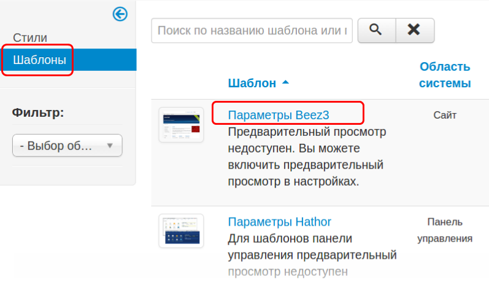The height and width of the screenshot is (284, 489).
Task: Click the filter dropdown's small arrow
Action: click(x=110, y=146)
